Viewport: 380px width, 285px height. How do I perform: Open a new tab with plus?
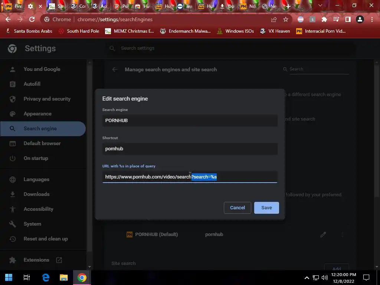[x=288, y=6]
